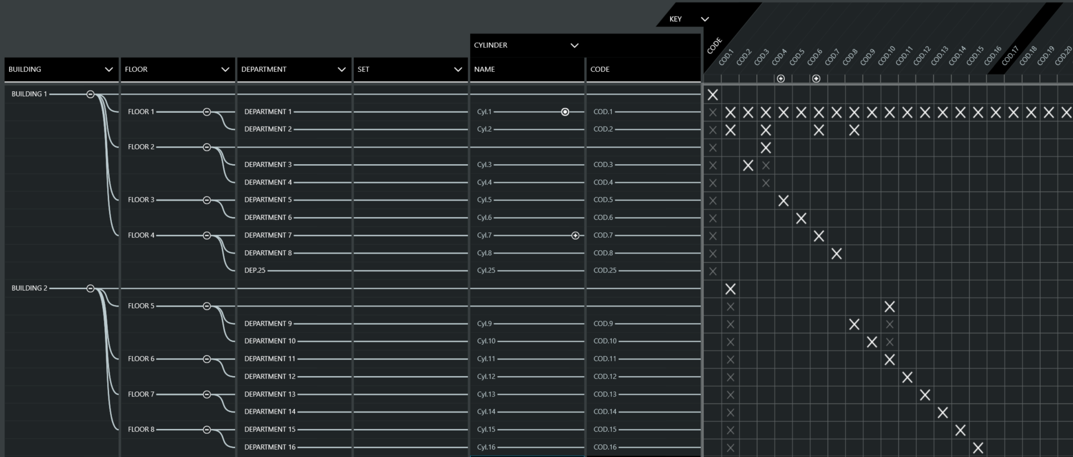Click the circled dot icon beside Cyl.1
This screenshot has width=1073, height=457.
(x=564, y=112)
